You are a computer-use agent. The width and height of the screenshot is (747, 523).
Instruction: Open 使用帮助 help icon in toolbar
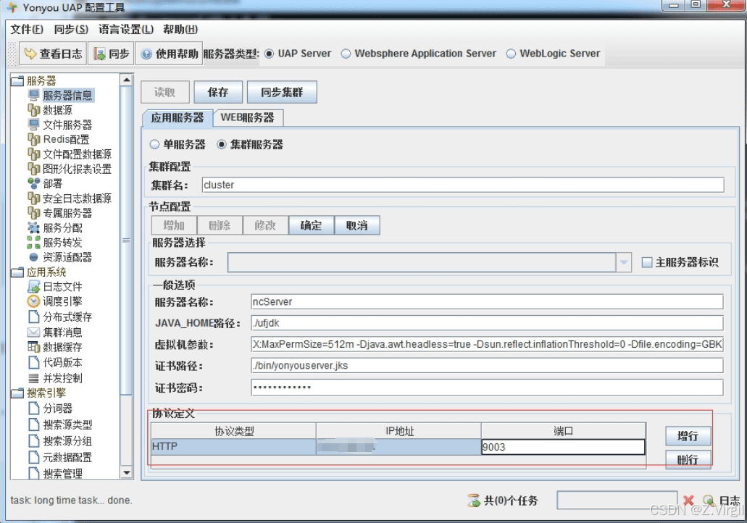(147, 54)
